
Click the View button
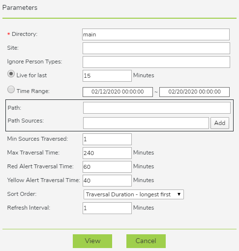coord(92,241)
